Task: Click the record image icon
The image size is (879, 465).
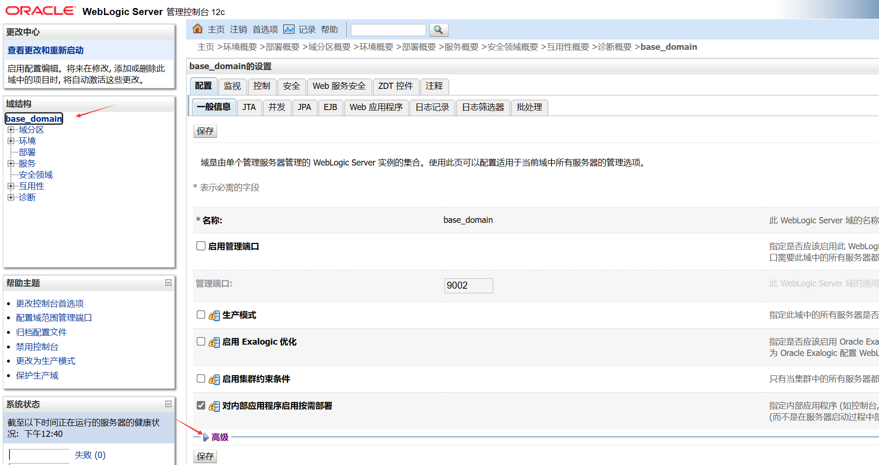Action: (289, 29)
